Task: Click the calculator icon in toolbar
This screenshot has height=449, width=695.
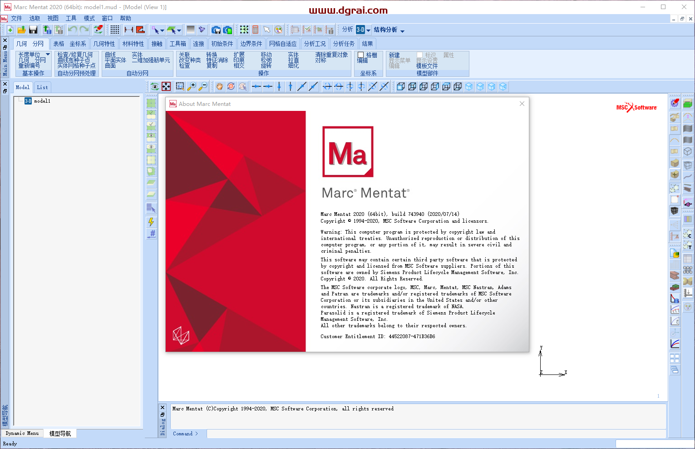Action: pos(256,30)
